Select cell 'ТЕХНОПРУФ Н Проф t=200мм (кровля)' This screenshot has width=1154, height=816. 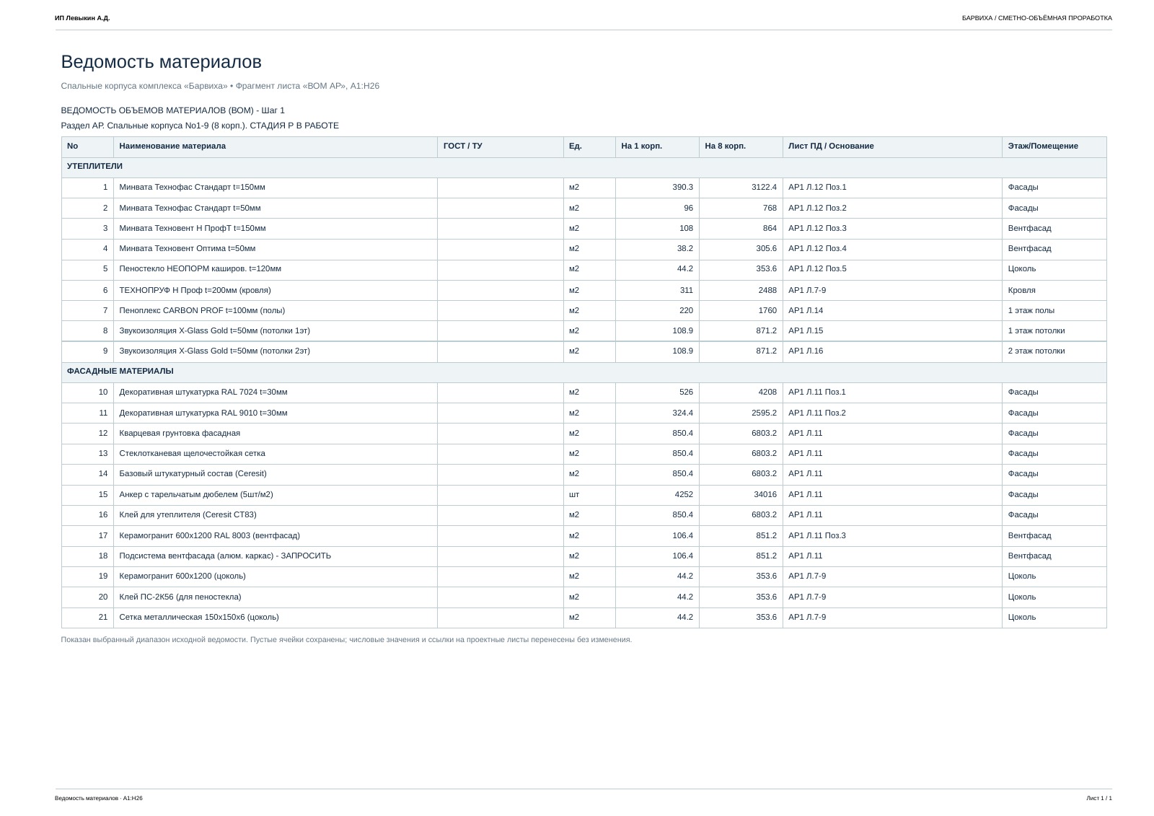[275, 291]
